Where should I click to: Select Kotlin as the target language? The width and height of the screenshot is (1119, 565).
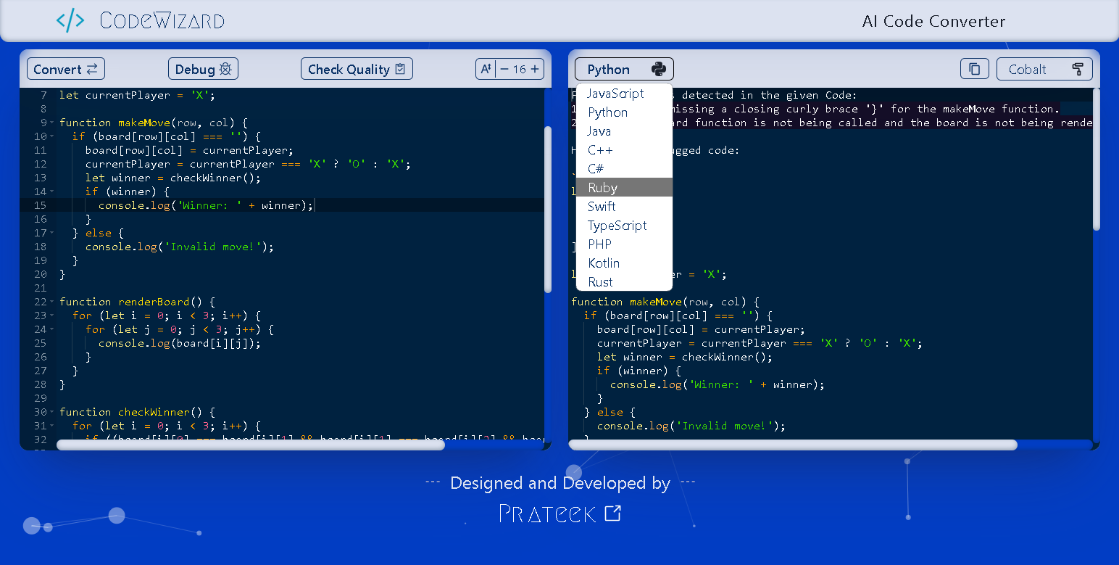click(604, 263)
